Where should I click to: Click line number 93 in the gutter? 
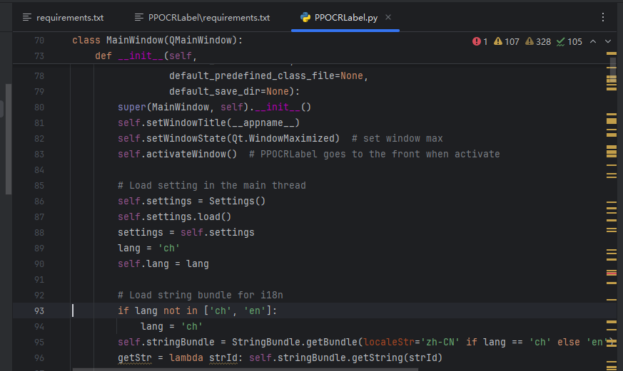39,310
